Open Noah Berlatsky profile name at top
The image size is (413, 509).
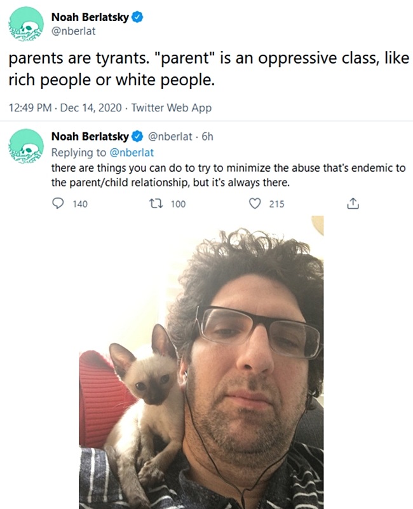tap(90, 17)
